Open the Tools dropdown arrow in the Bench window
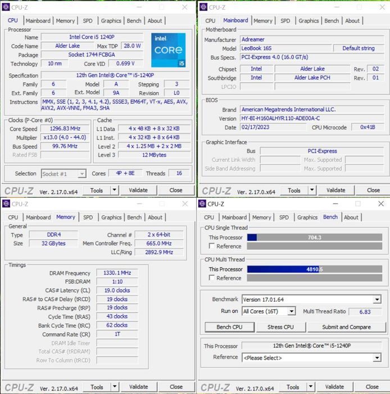Screen dimensions: 390x394 (311, 387)
